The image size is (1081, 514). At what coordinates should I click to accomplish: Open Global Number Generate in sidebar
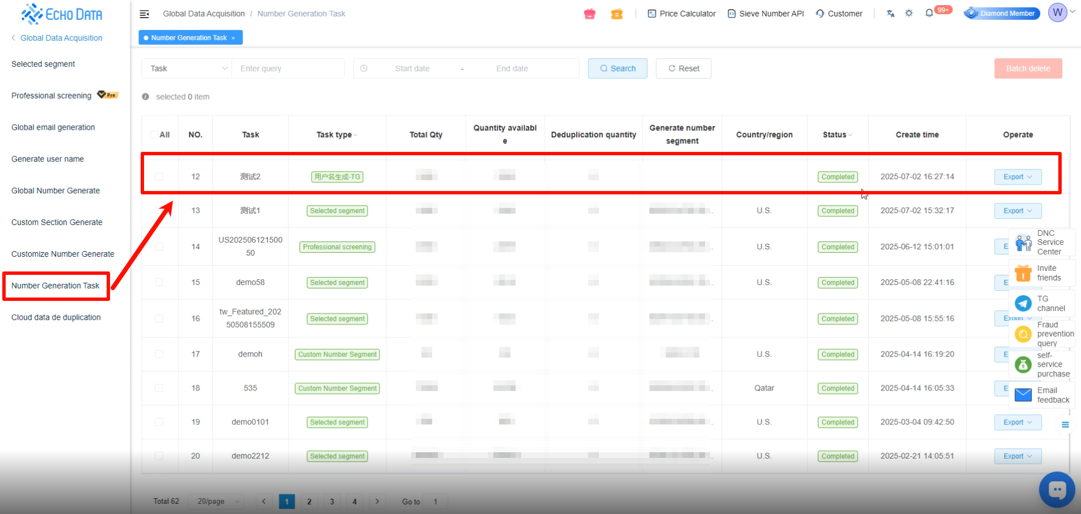click(56, 190)
